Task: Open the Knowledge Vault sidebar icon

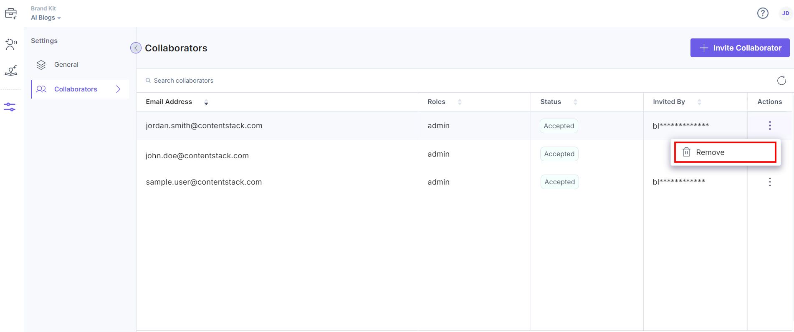Action: tap(11, 70)
